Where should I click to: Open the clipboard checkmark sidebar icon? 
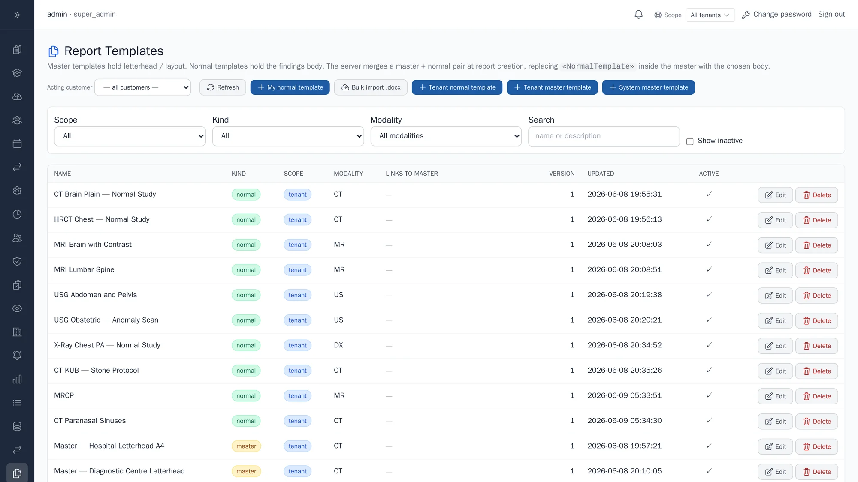click(17, 285)
